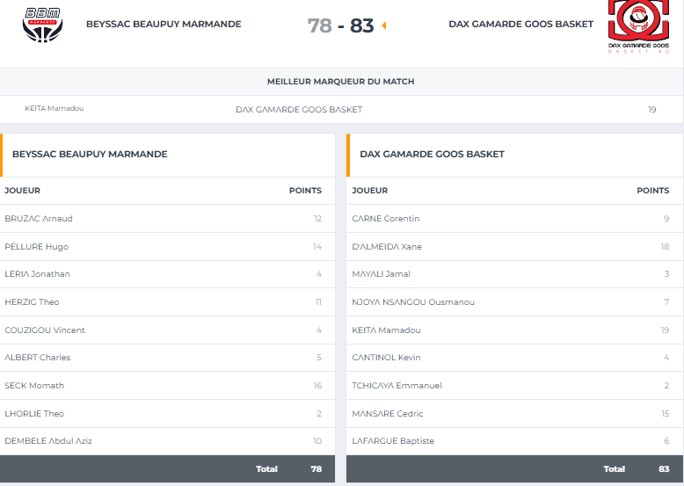Screen dimensions: 684x486
Task: Click the Dax Gamarde Goos Basket logo
Action: tap(638, 26)
